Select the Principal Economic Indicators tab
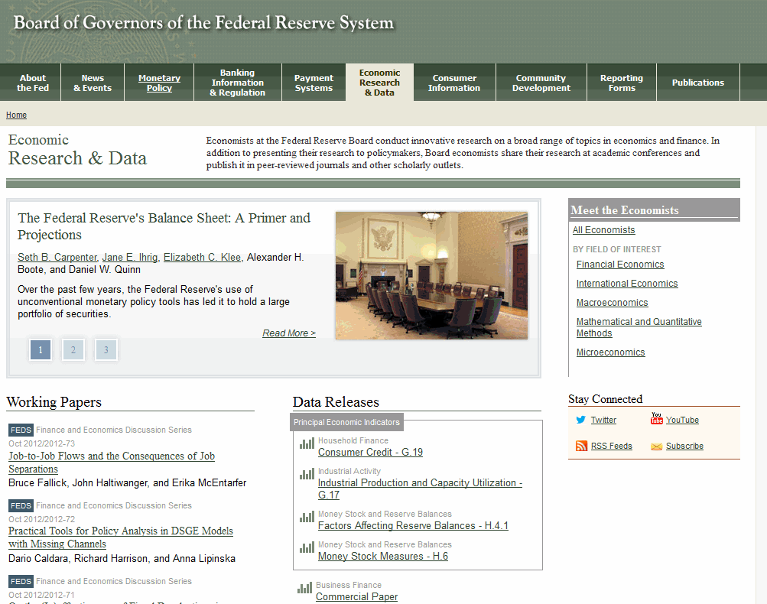Image resolution: width=767 pixels, height=604 pixels. click(346, 422)
